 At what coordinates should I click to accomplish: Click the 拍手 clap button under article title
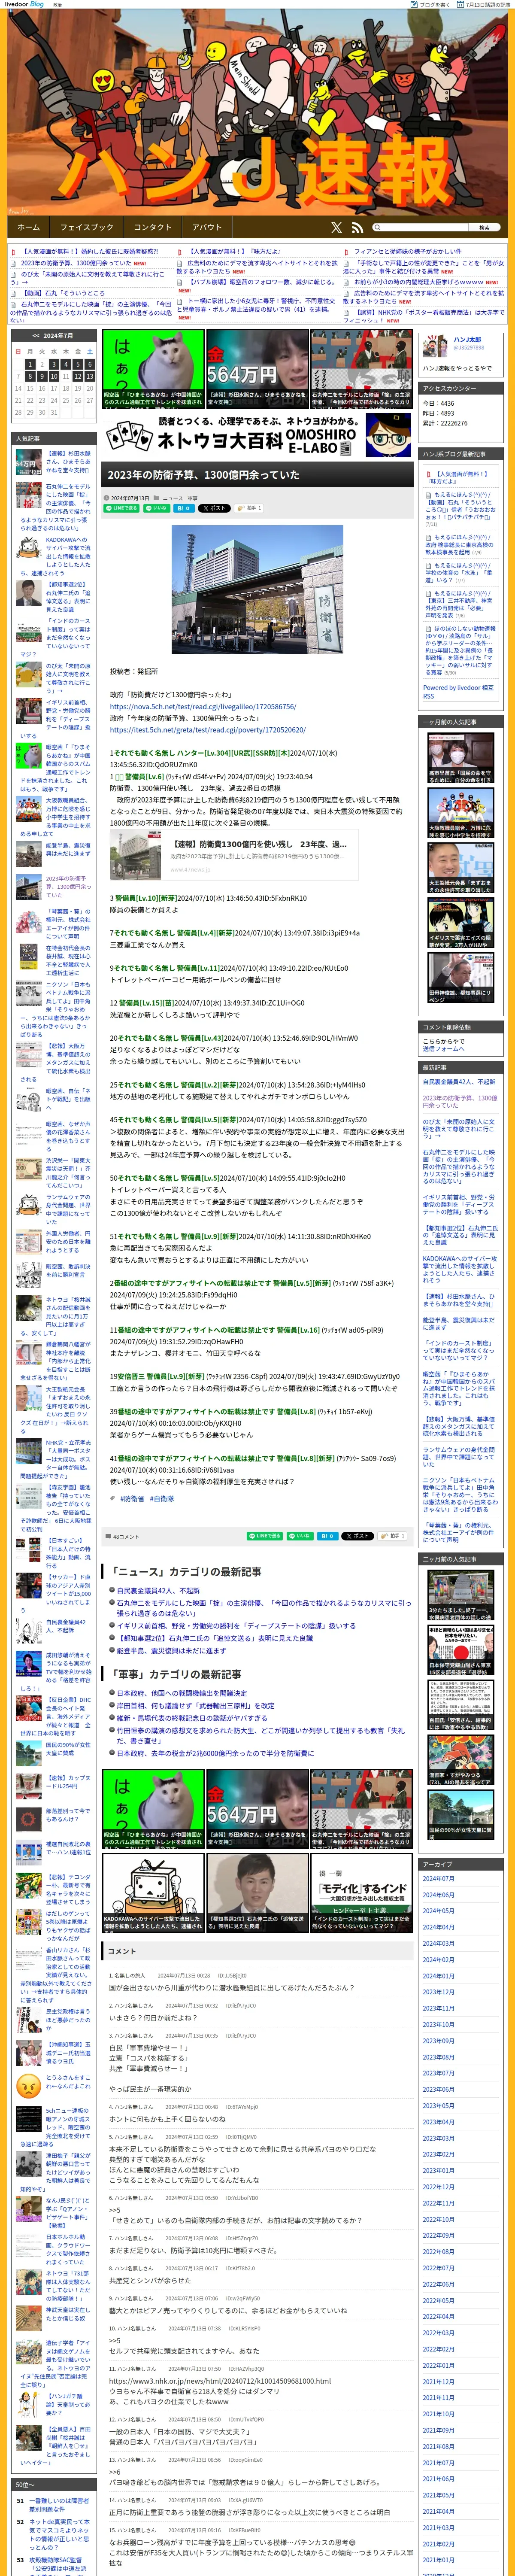click(x=249, y=507)
